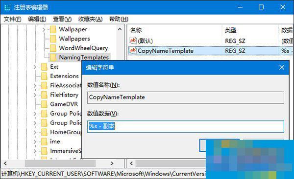
Task: Click the 数据 column header
Action: coord(287,30)
